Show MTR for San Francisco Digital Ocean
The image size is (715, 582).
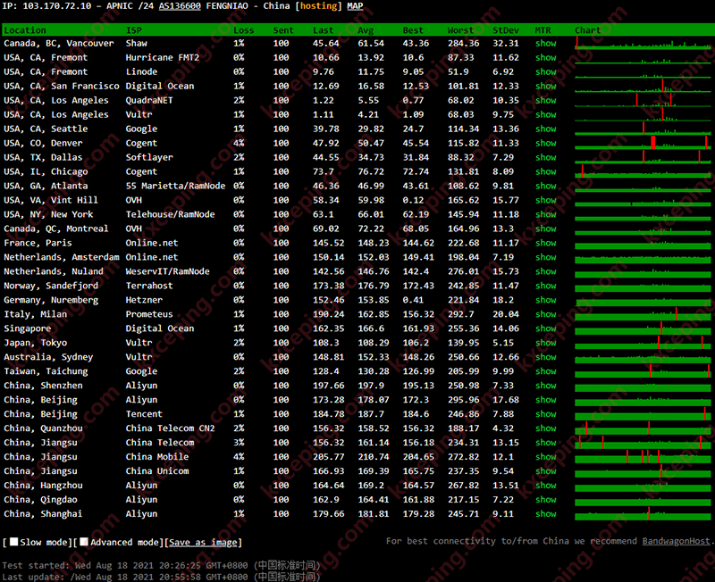pos(546,86)
